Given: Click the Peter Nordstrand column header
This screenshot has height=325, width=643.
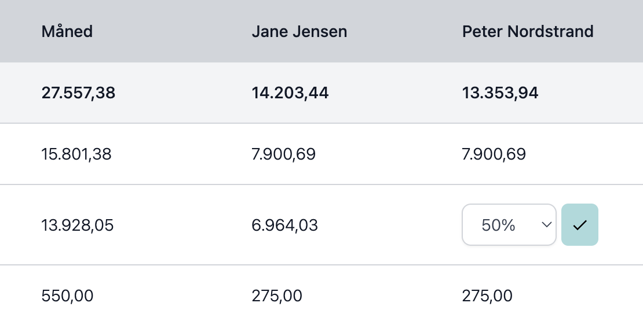Looking at the screenshot, I should pyautogui.click(x=528, y=32).
